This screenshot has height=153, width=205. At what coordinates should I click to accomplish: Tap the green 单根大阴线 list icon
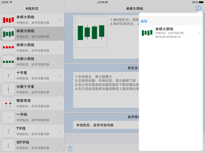click(9, 34)
